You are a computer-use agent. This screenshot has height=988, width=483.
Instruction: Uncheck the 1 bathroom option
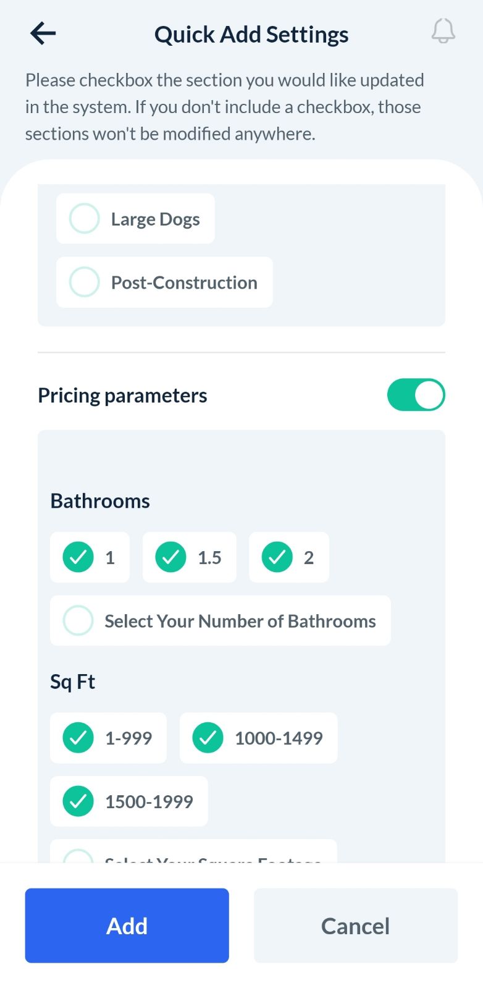(x=78, y=557)
